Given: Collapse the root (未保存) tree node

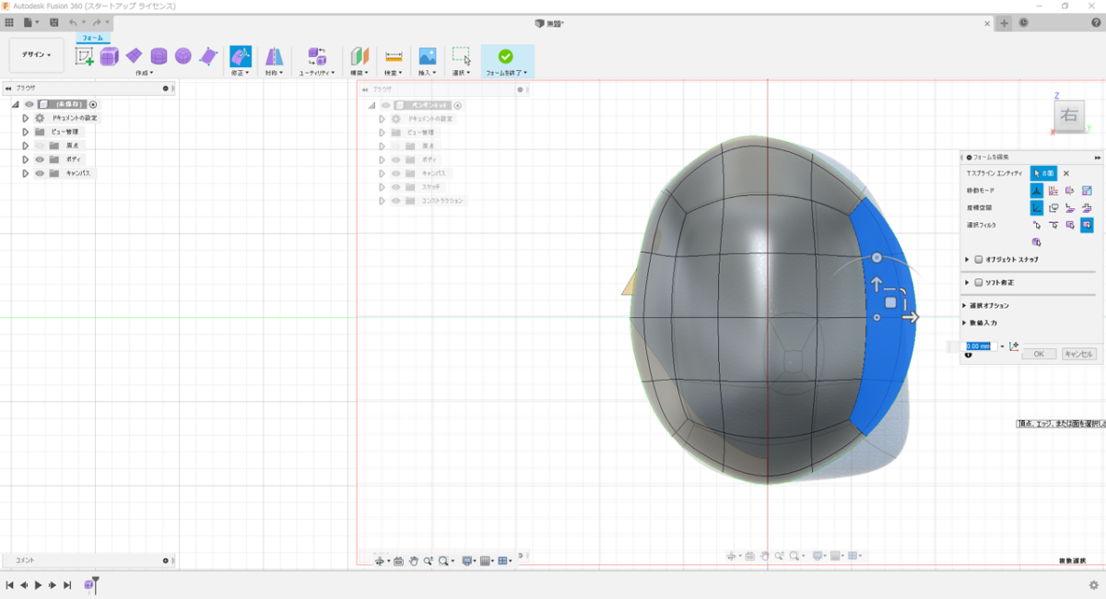Looking at the screenshot, I should coord(16,104).
